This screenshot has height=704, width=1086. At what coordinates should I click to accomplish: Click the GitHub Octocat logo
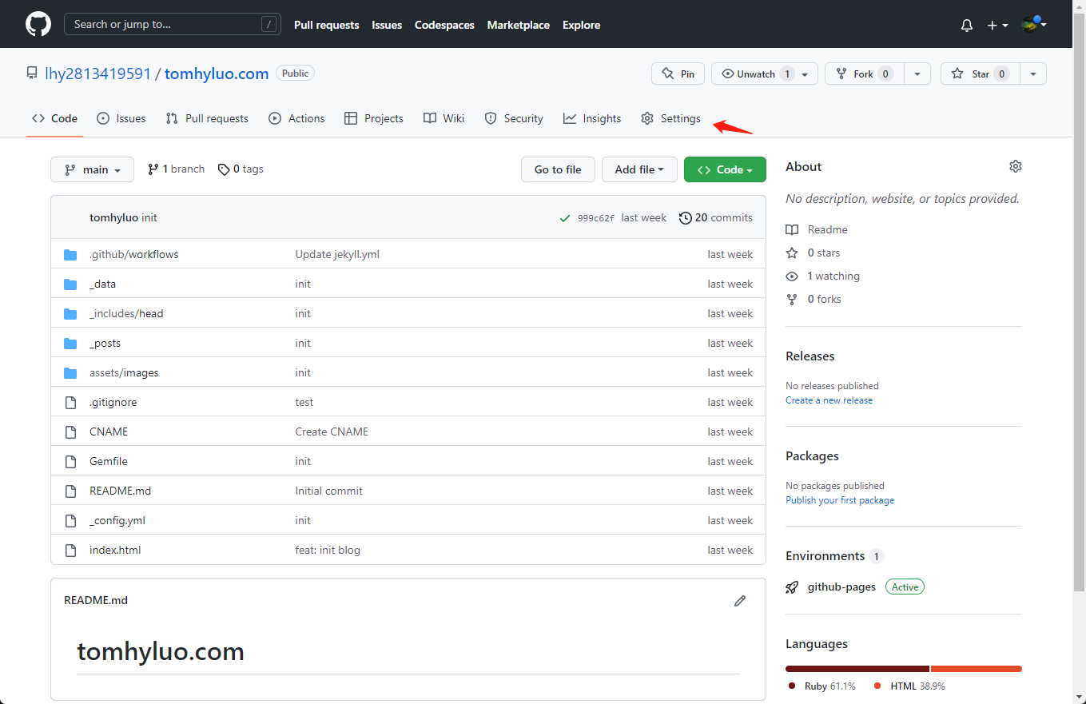pyautogui.click(x=38, y=24)
